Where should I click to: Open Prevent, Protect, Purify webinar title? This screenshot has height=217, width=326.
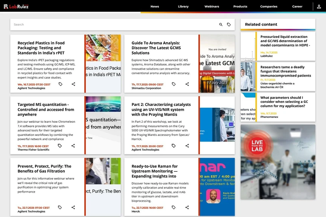[x=44, y=169]
